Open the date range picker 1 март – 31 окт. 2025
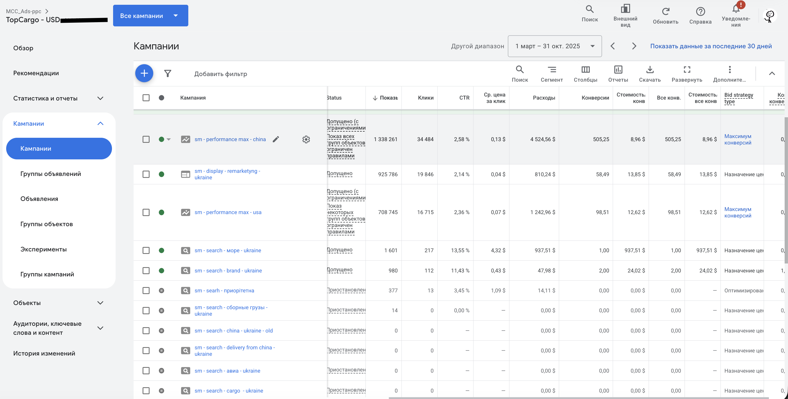Image resolution: width=788 pixels, height=399 pixels. tap(555, 46)
